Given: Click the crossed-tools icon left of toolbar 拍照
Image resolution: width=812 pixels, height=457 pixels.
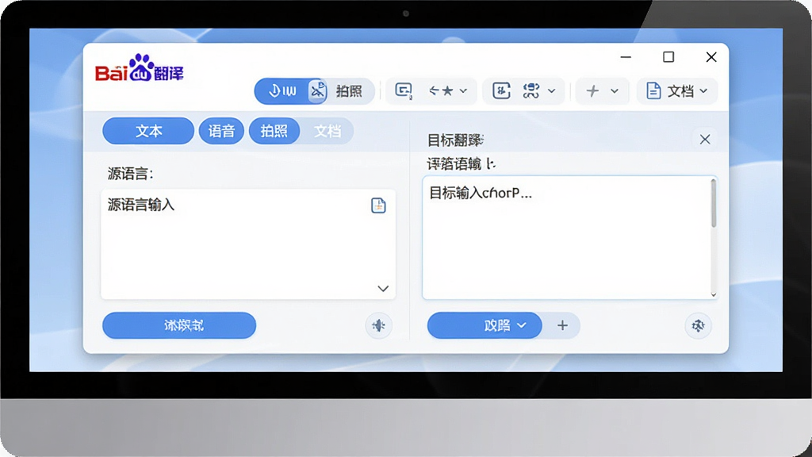Looking at the screenshot, I should click(317, 91).
